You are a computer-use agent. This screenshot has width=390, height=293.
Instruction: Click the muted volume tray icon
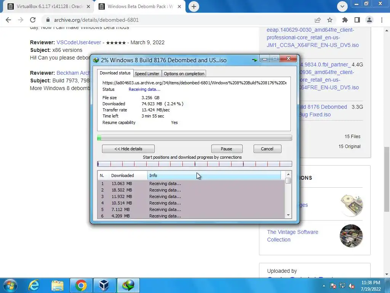pyautogui.click(x=352, y=286)
